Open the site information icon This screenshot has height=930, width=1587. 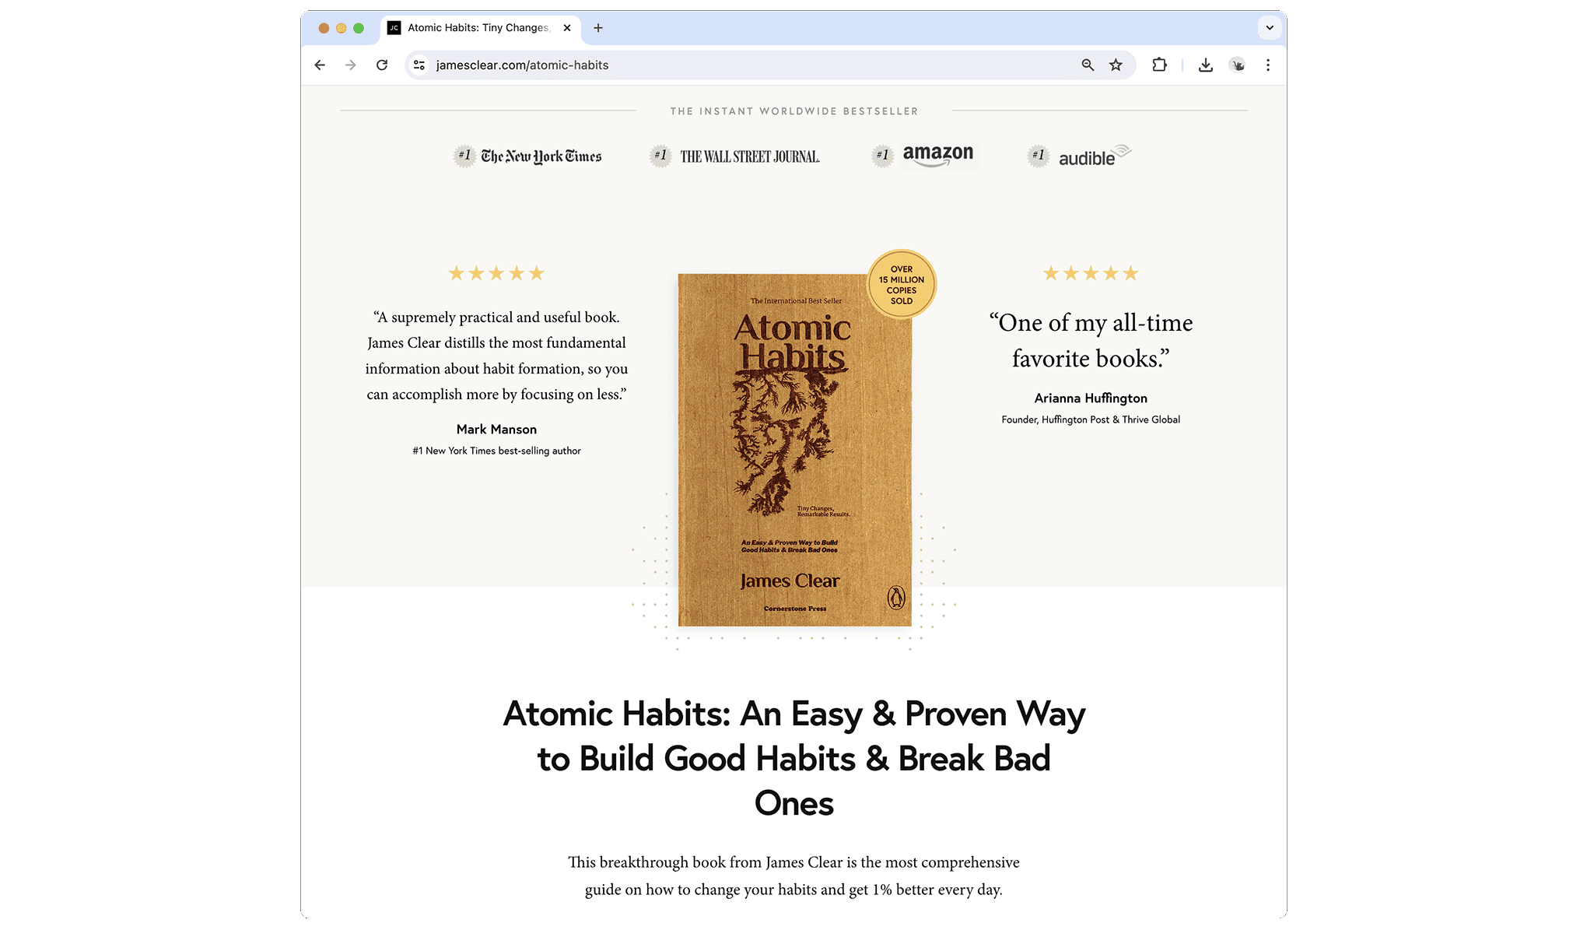click(419, 65)
